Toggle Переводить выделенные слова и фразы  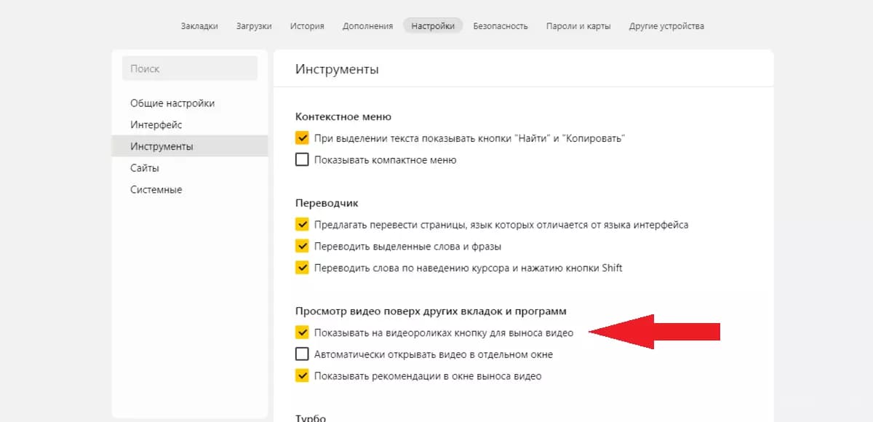[x=303, y=246]
